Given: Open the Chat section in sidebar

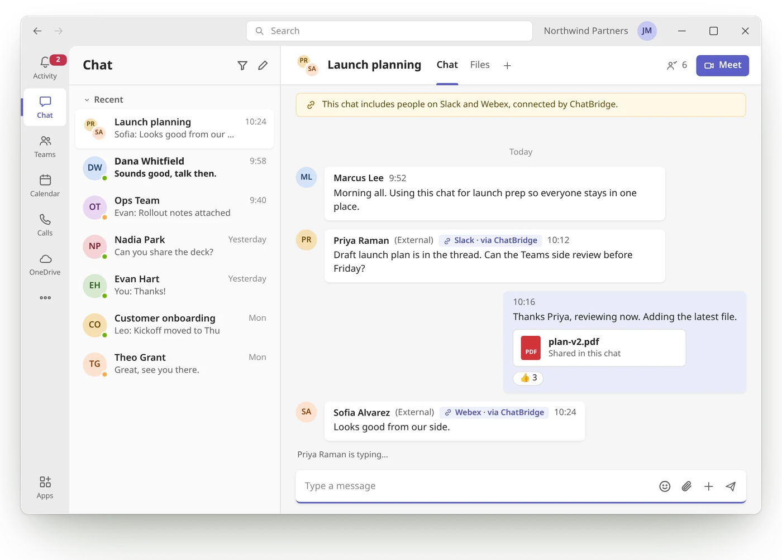Looking at the screenshot, I should coord(45,108).
